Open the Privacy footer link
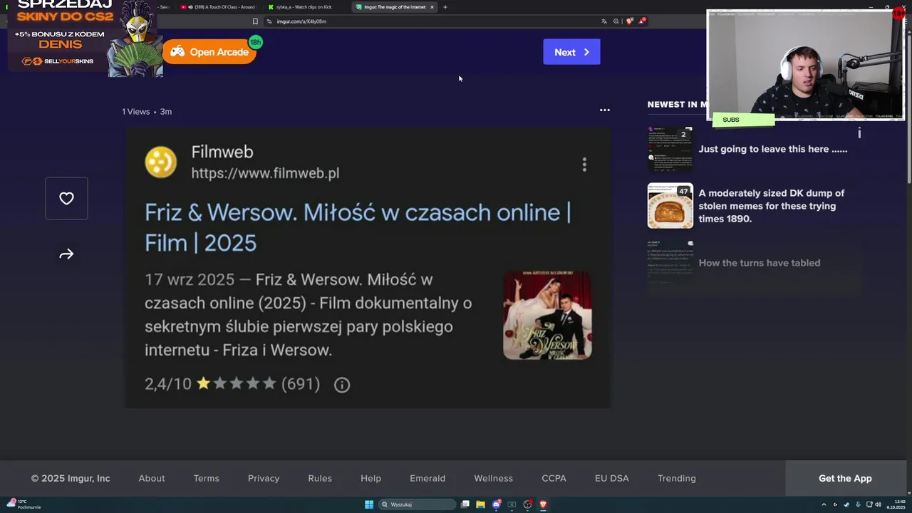The width and height of the screenshot is (912, 513). tap(264, 479)
